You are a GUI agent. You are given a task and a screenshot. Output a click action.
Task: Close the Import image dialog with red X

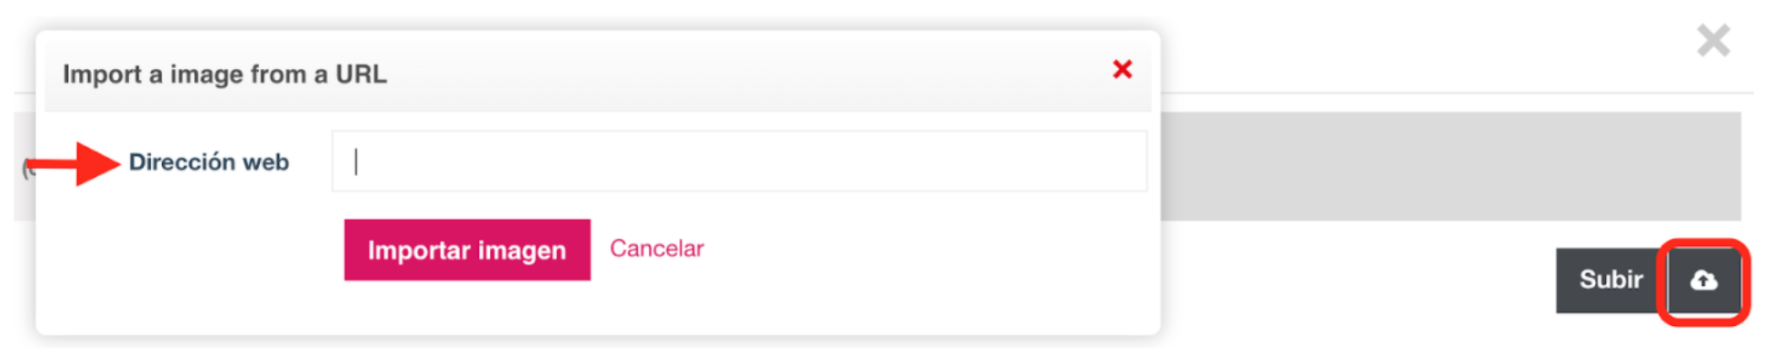click(x=1122, y=69)
